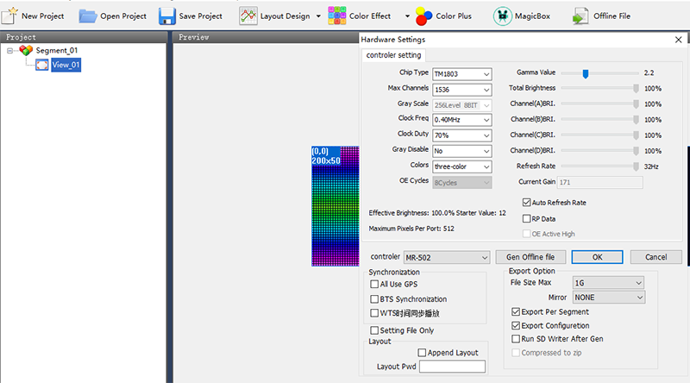Toggle Export Per Segment checkbox
Image resolution: width=690 pixels, height=383 pixels.
click(x=516, y=311)
